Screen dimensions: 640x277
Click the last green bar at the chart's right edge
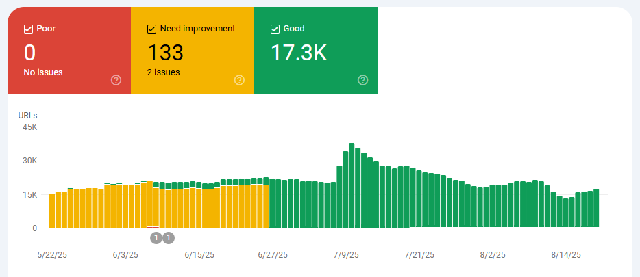596,209
